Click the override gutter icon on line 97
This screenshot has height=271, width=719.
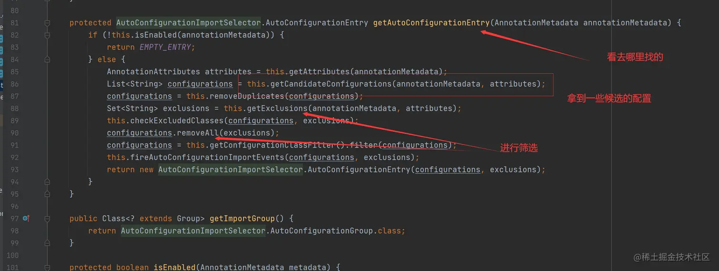[x=26, y=218]
